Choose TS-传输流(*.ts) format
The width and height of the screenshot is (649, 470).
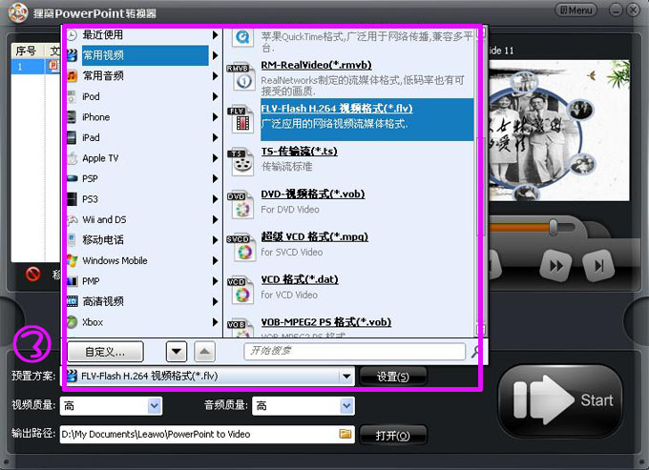click(x=299, y=152)
